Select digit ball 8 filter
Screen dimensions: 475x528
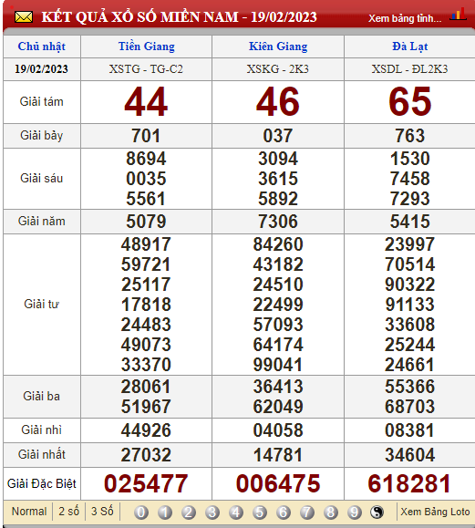tap(331, 512)
